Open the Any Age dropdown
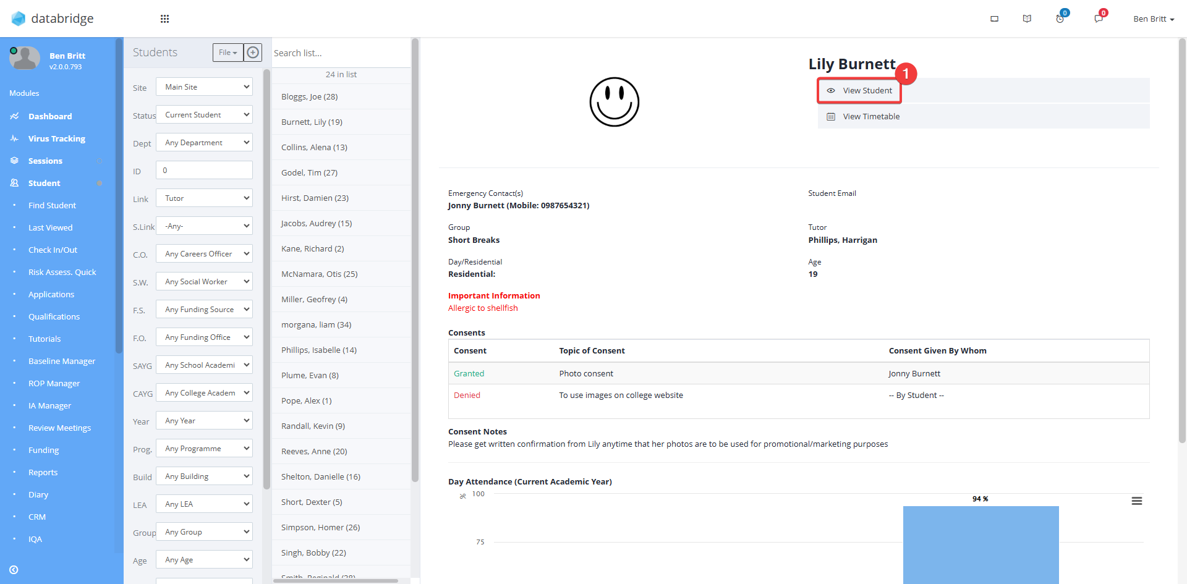 coord(204,560)
